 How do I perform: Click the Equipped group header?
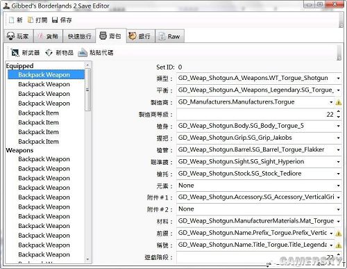click(19, 66)
